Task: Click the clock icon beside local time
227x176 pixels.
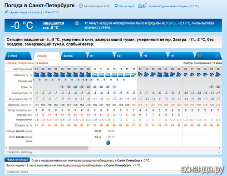Action: pos(81,6)
